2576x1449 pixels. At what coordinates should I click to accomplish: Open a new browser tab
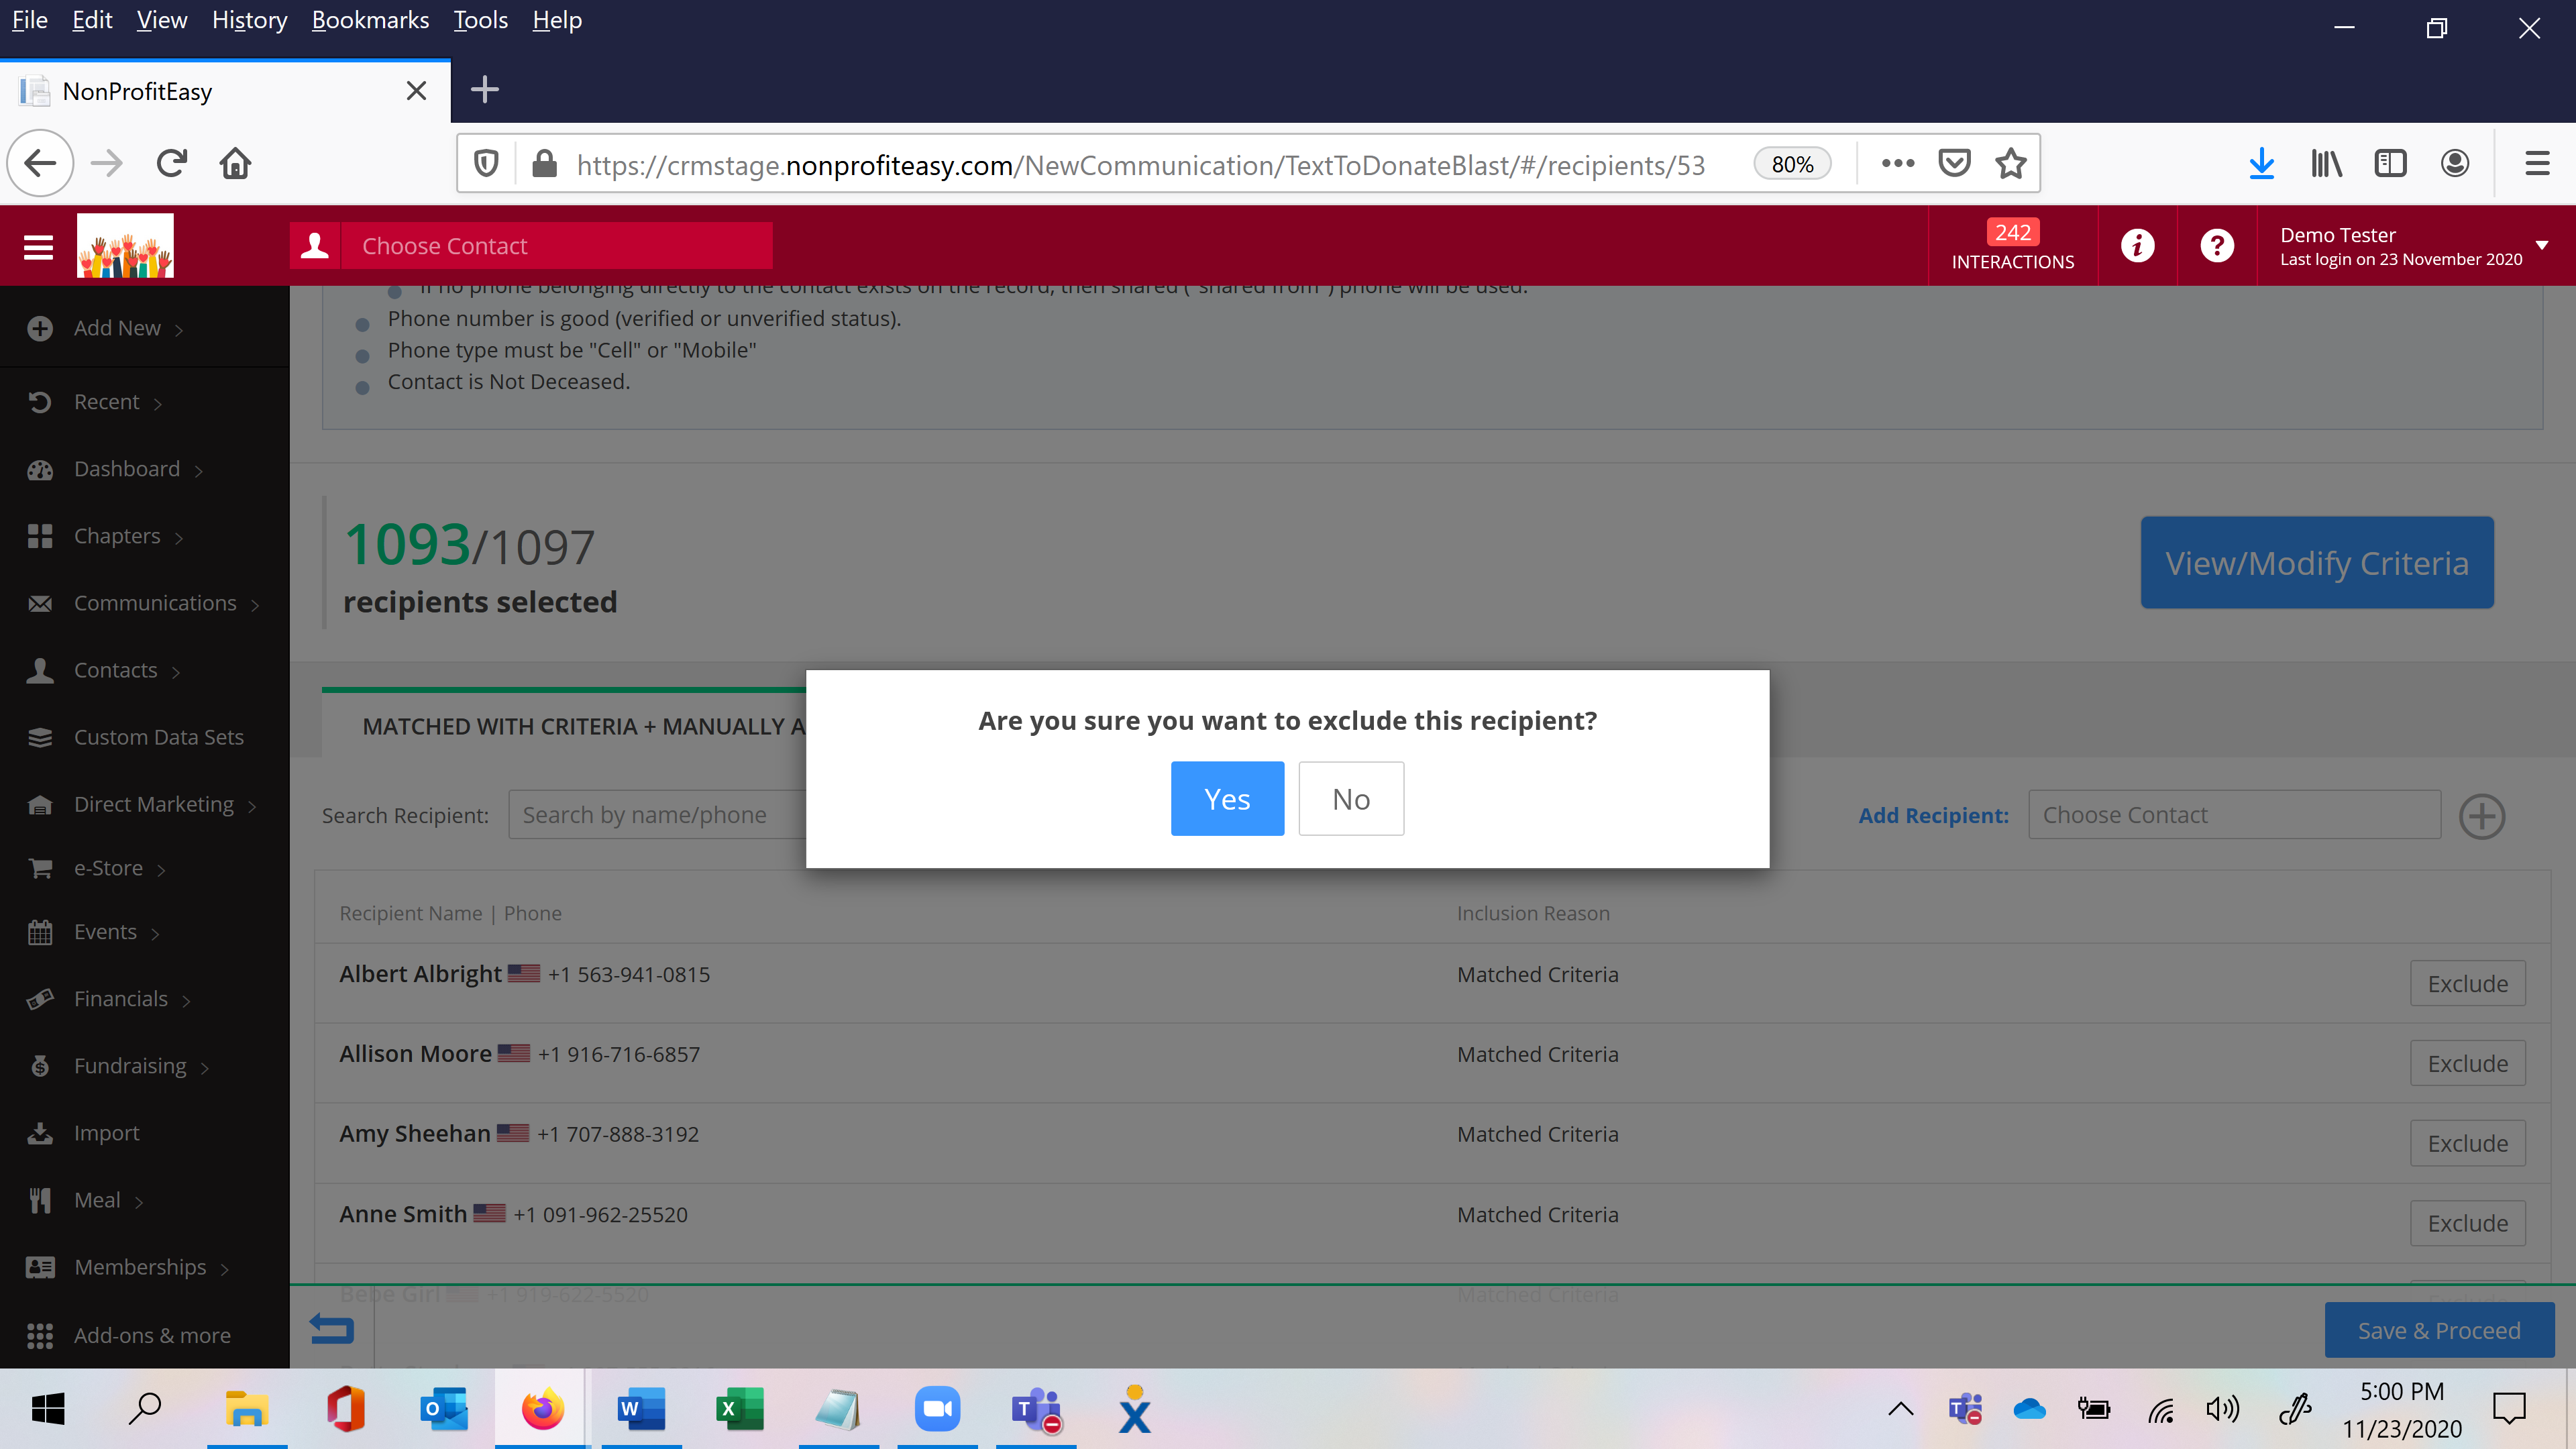click(485, 90)
